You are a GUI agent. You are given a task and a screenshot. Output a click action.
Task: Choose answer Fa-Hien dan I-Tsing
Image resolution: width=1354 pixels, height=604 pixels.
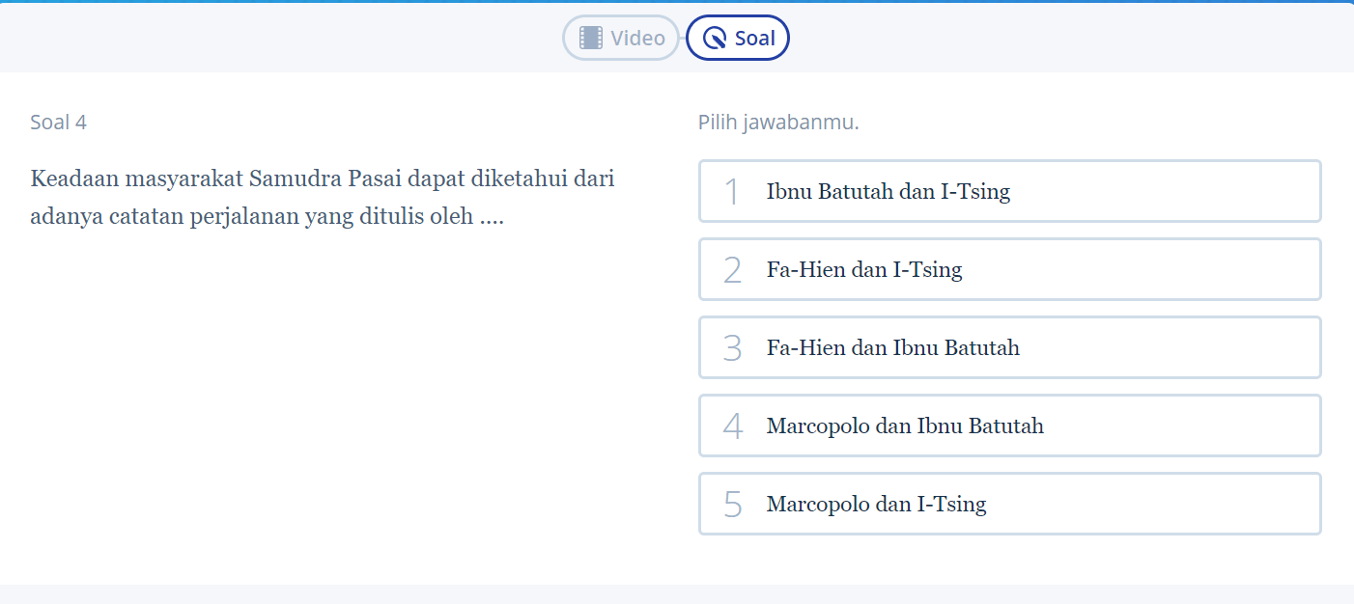(x=1010, y=269)
